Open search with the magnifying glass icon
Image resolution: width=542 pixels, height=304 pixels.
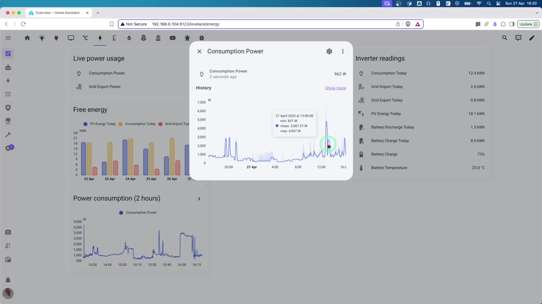click(505, 37)
